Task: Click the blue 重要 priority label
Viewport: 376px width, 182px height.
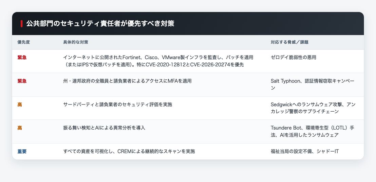Action: (x=22, y=152)
